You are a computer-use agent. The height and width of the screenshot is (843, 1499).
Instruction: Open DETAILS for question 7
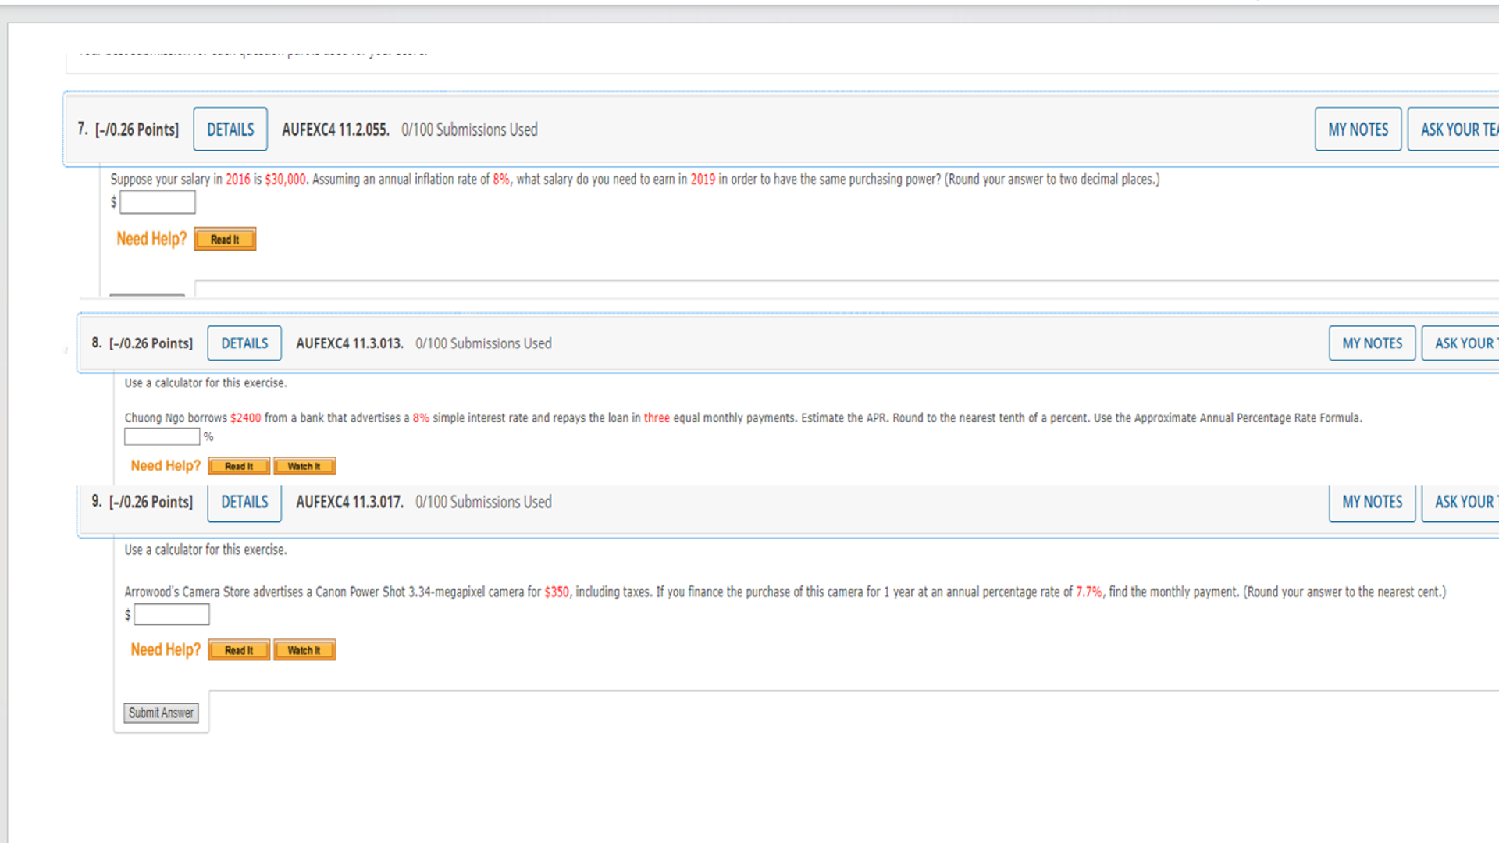[x=230, y=129]
